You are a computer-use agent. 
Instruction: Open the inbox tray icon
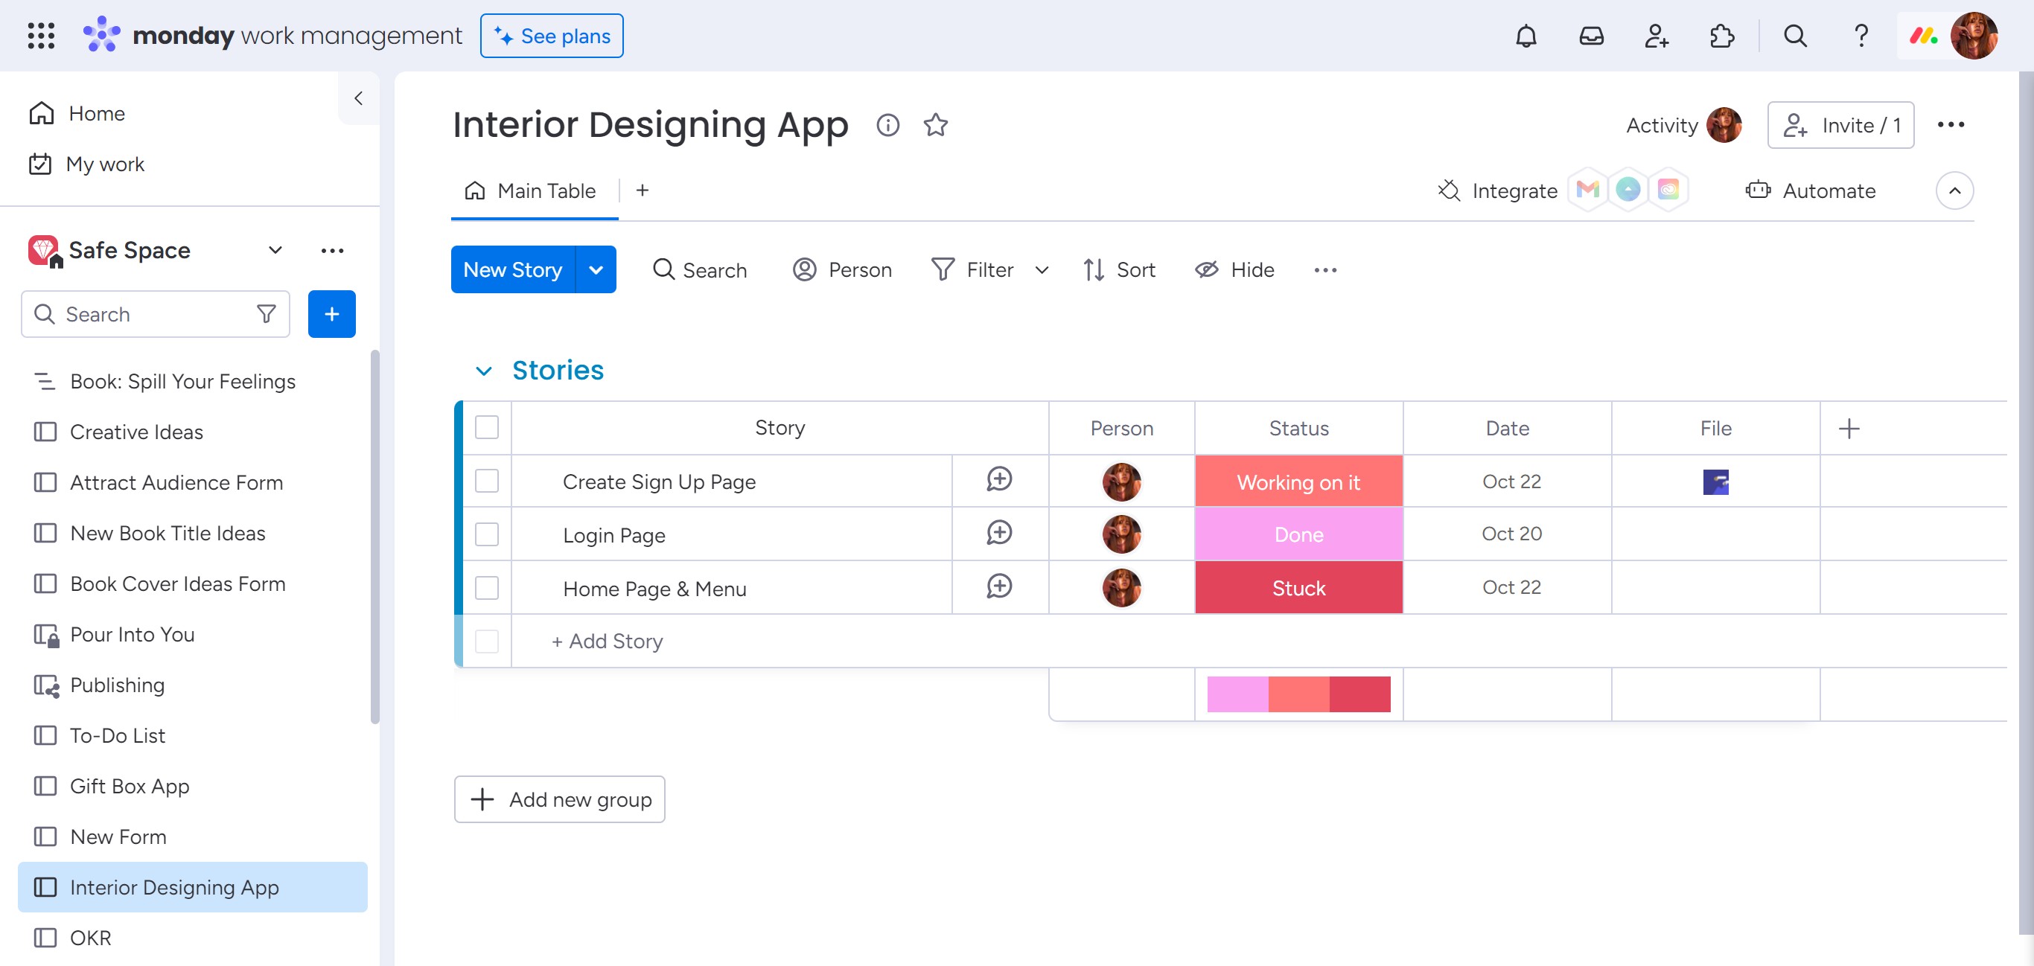pos(1591,36)
